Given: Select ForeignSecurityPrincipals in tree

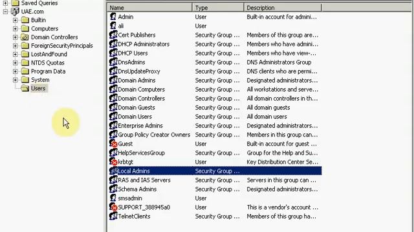Looking at the screenshot, I should tap(62, 46).
